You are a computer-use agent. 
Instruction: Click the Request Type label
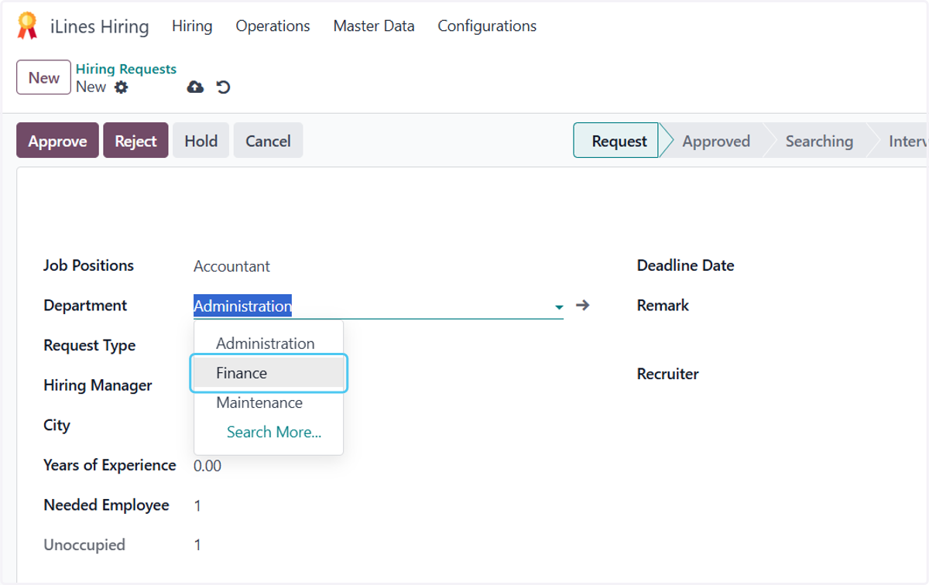pyautogui.click(x=89, y=346)
